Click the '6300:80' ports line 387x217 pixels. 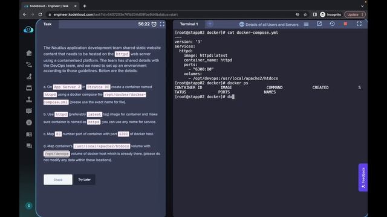pos(201,69)
